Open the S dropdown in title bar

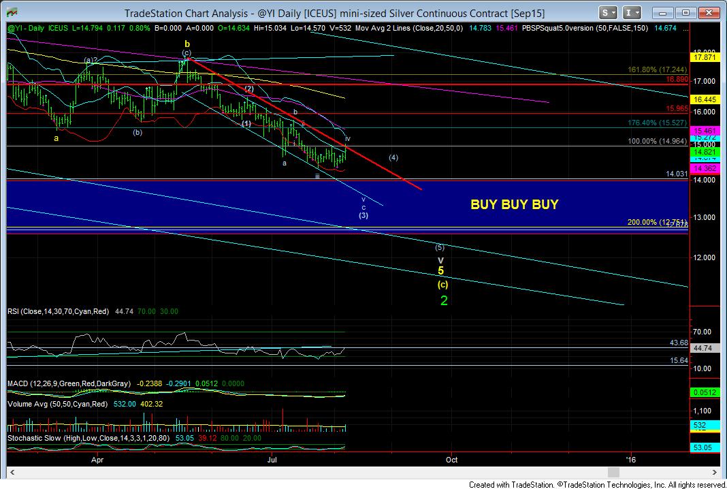point(607,12)
